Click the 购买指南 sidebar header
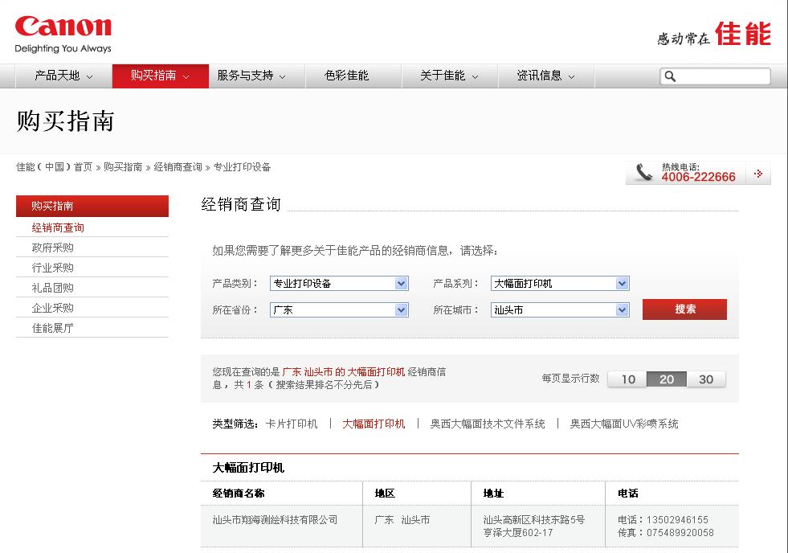Image resolution: width=788 pixels, height=553 pixels. click(x=92, y=206)
